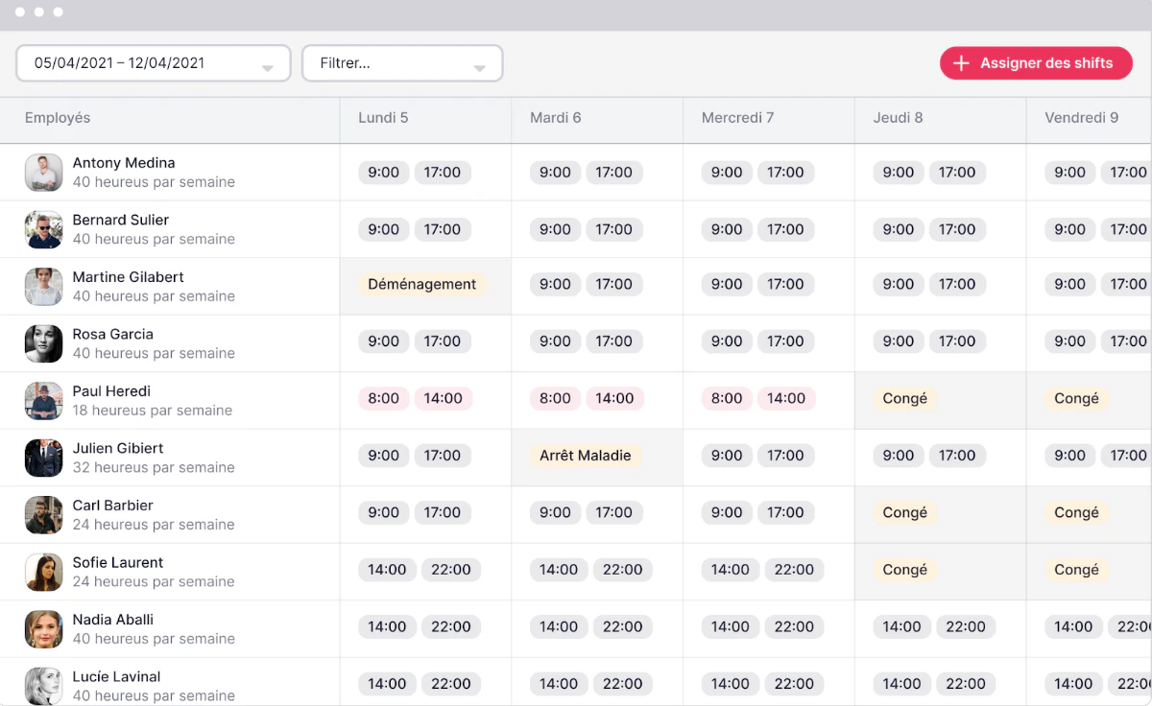Click Sofie Laurent's employee name
Screen dimensions: 1152x706
click(x=118, y=562)
